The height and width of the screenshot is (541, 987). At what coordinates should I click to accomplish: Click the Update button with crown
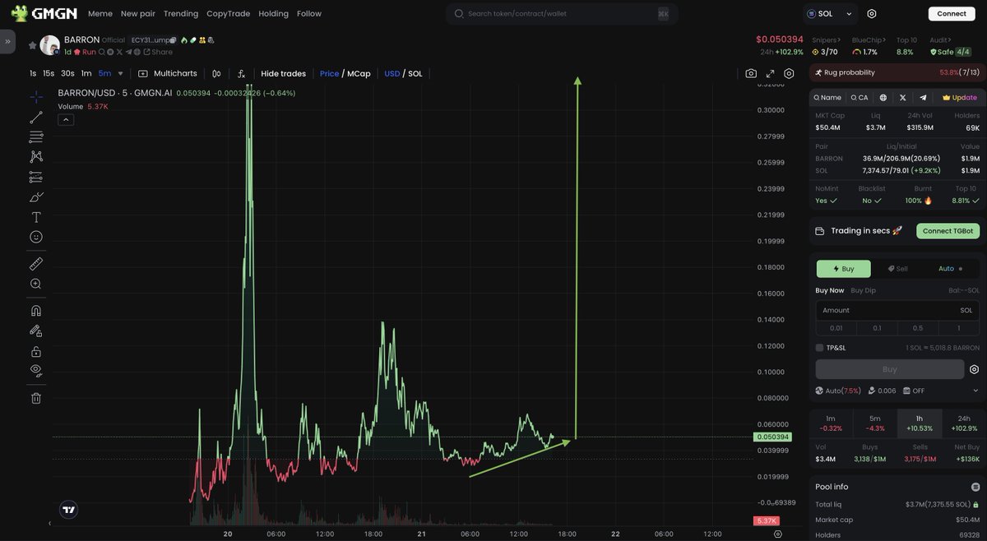pyautogui.click(x=960, y=97)
